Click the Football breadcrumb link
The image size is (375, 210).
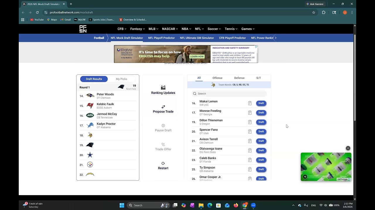(x=99, y=38)
